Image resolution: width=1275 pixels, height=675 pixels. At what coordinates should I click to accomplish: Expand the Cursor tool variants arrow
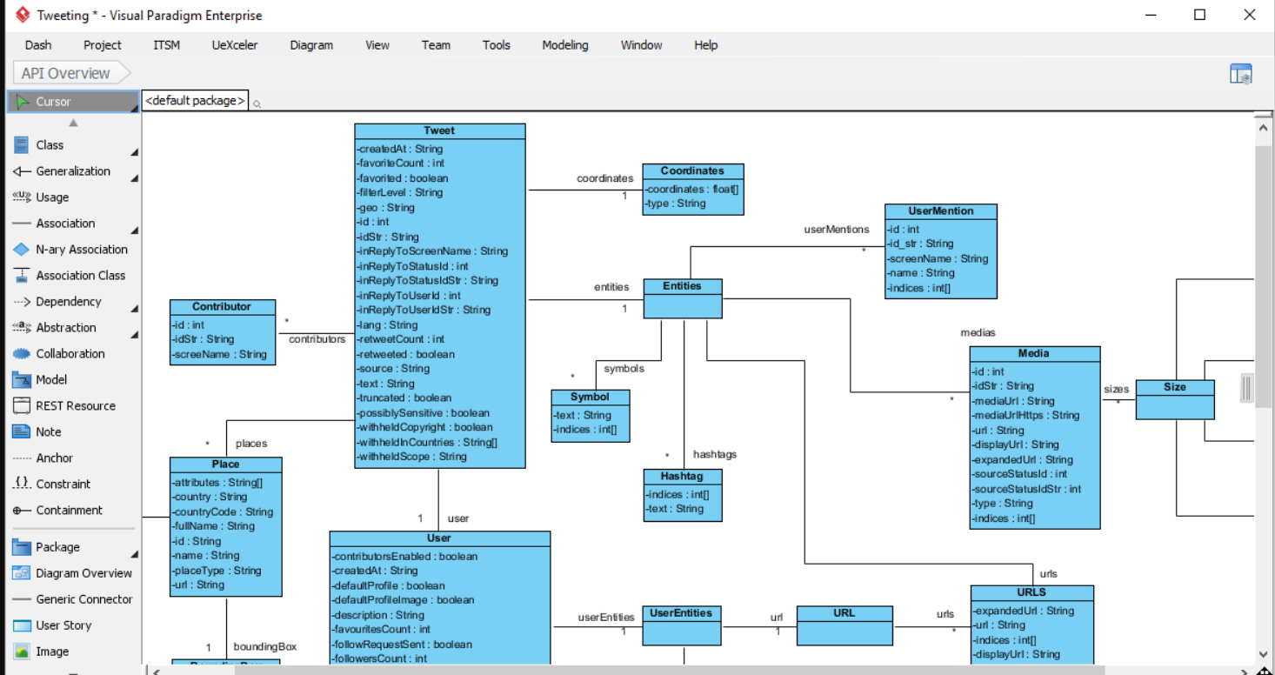click(134, 108)
